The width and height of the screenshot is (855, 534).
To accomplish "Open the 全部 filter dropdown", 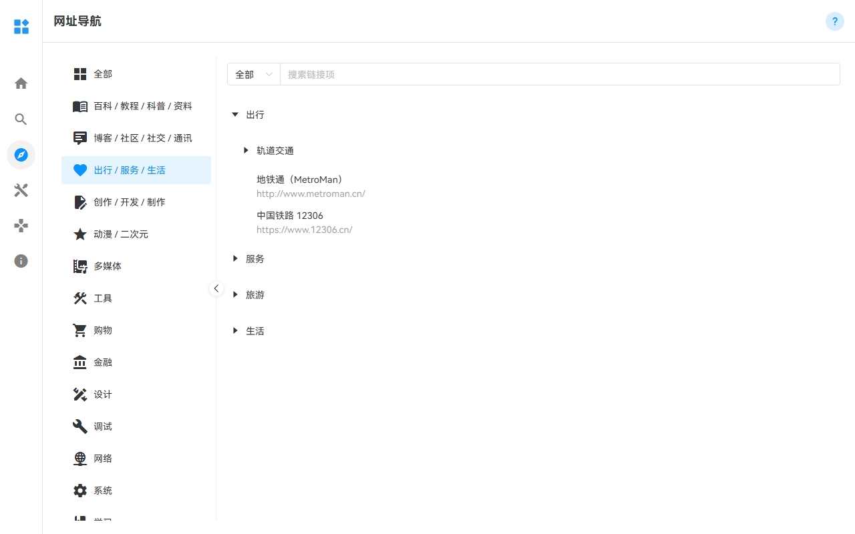I will click(x=254, y=75).
